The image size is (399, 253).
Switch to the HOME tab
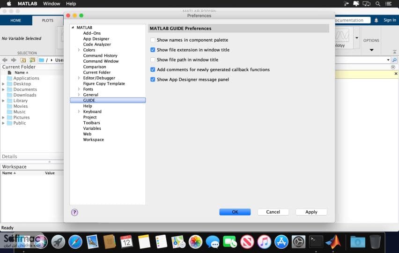[x=16, y=20]
